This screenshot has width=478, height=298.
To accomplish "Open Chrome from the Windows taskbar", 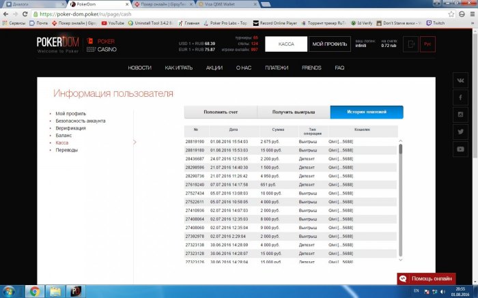I will [35, 291].
